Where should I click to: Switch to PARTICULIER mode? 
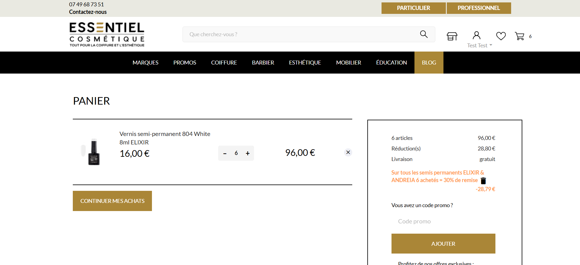414,8
